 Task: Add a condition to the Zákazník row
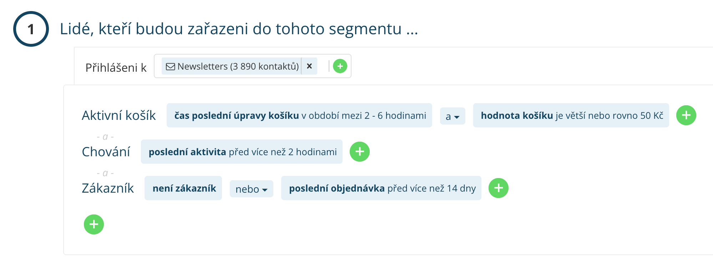[499, 188]
